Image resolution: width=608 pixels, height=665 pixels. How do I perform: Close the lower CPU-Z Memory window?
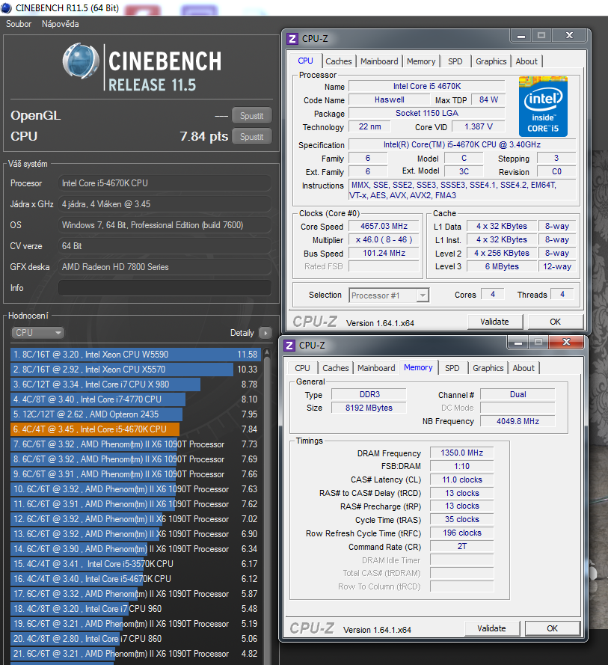566,343
